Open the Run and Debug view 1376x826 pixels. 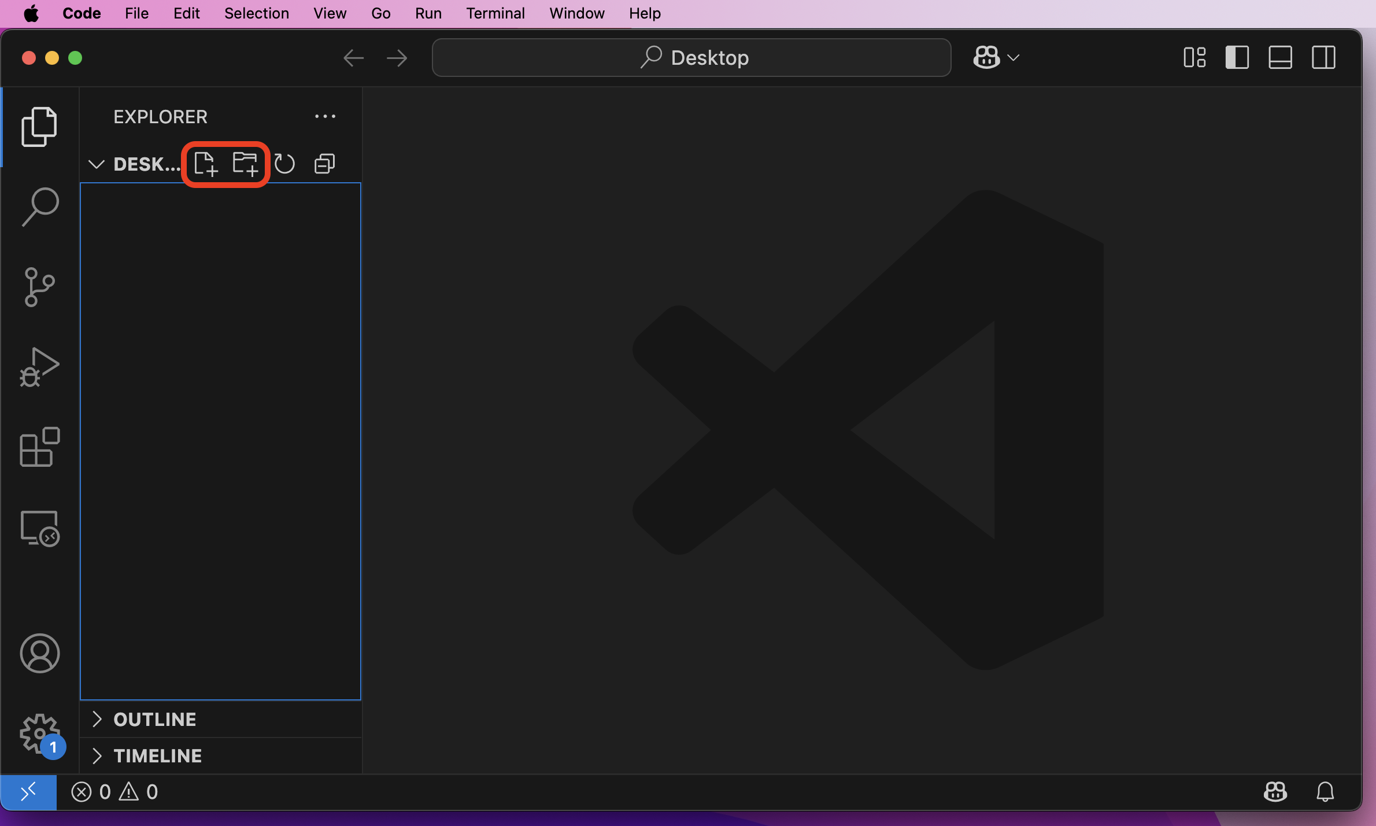[x=39, y=367]
